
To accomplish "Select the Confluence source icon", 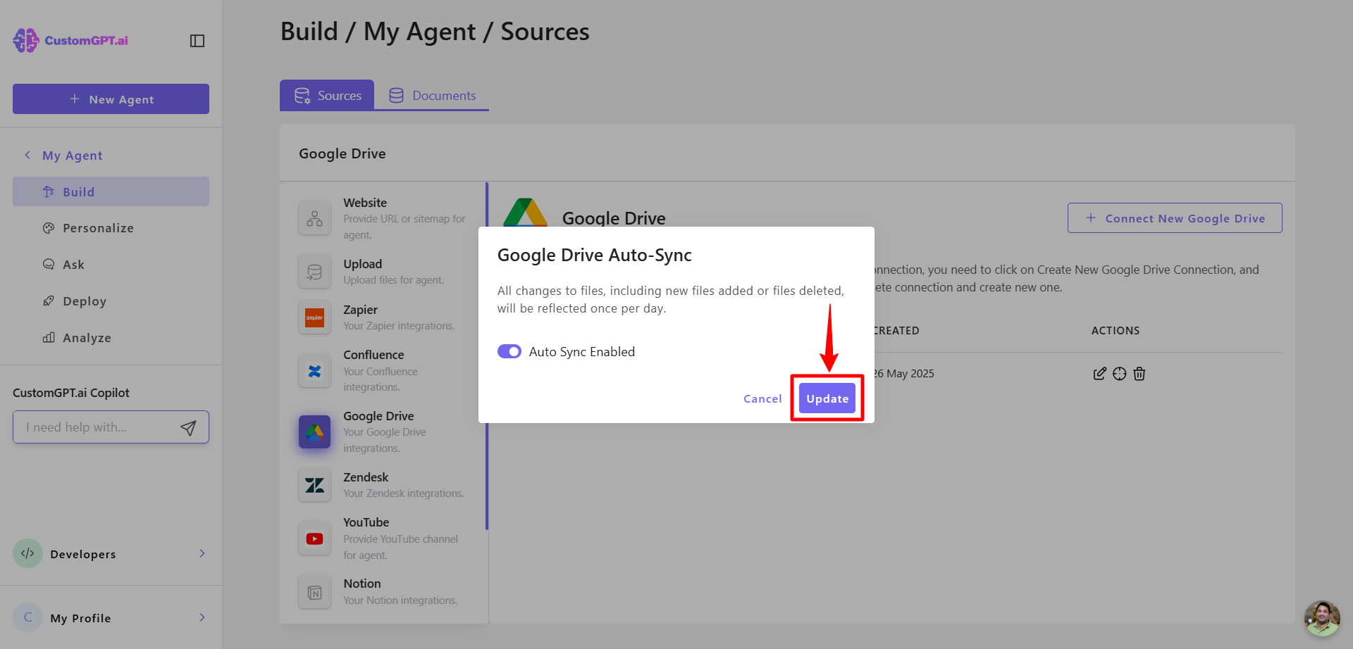I will coord(314,371).
